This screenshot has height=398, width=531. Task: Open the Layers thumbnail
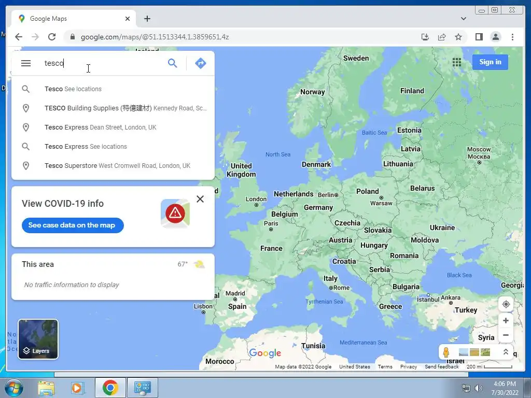(38, 339)
